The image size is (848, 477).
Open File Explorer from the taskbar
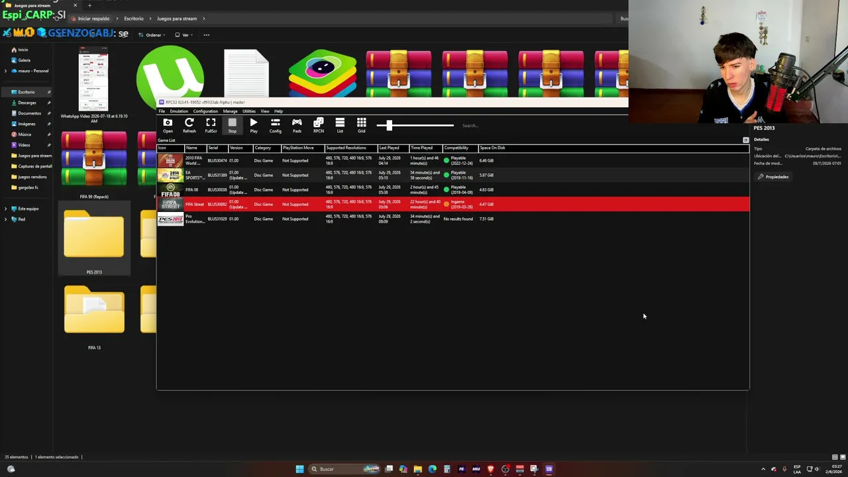click(x=418, y=469)
